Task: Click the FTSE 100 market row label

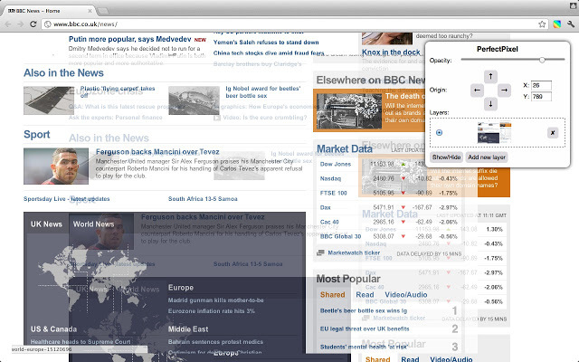Action: pos(334,193)
